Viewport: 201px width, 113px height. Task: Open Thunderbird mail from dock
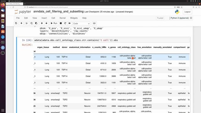click(x=3, y=10)
